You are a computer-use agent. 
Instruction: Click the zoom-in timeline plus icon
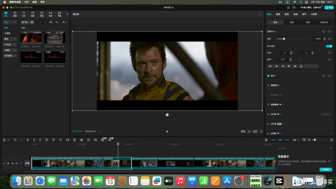332,140
